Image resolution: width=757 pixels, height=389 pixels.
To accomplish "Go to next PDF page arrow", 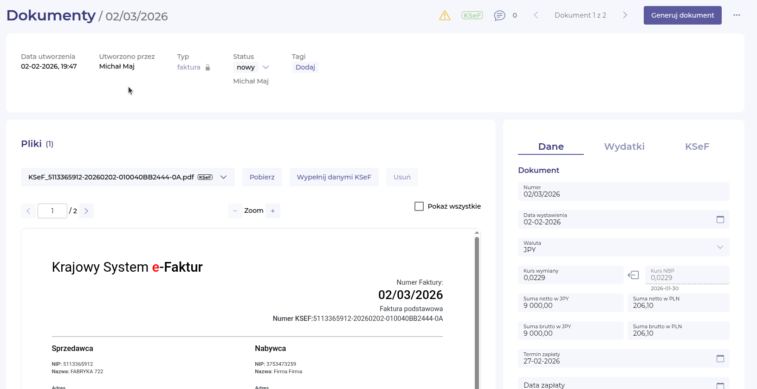I will tap(86, 211).
